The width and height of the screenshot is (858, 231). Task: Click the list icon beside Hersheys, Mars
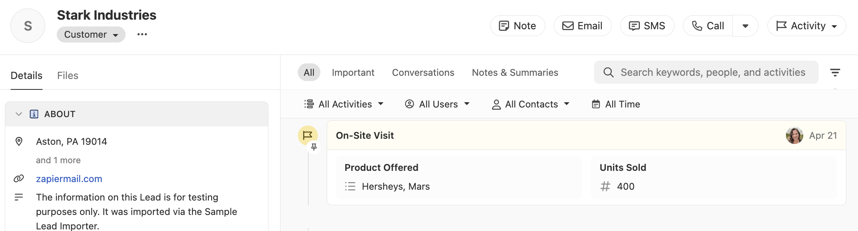(350, 186)
